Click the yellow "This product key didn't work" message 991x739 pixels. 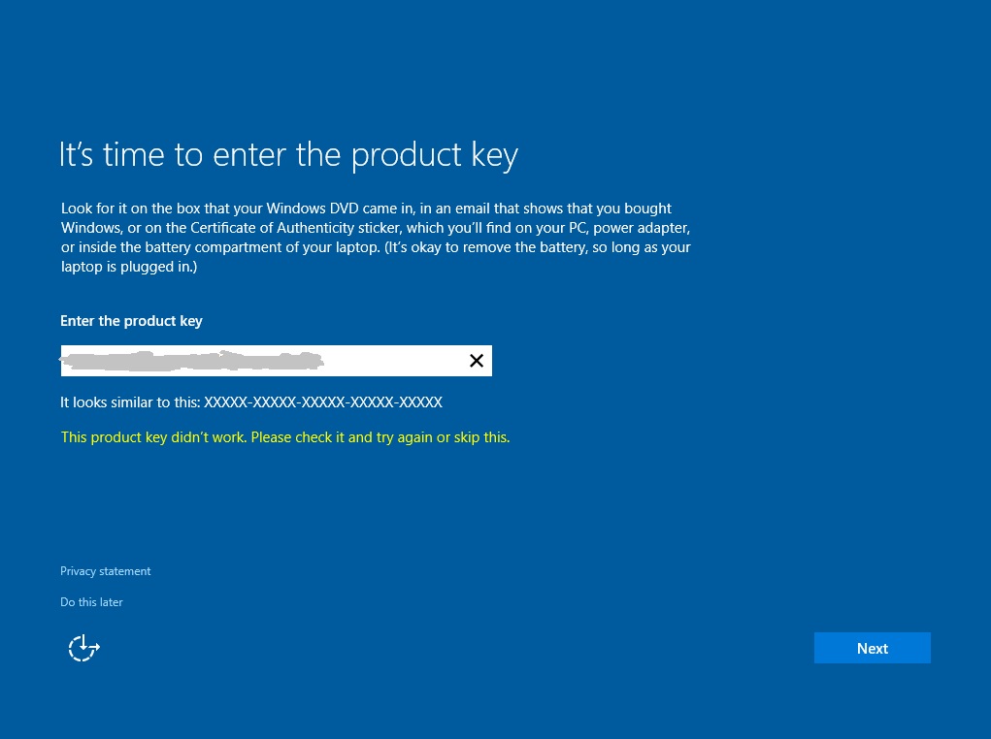click(x=285, y=437)
